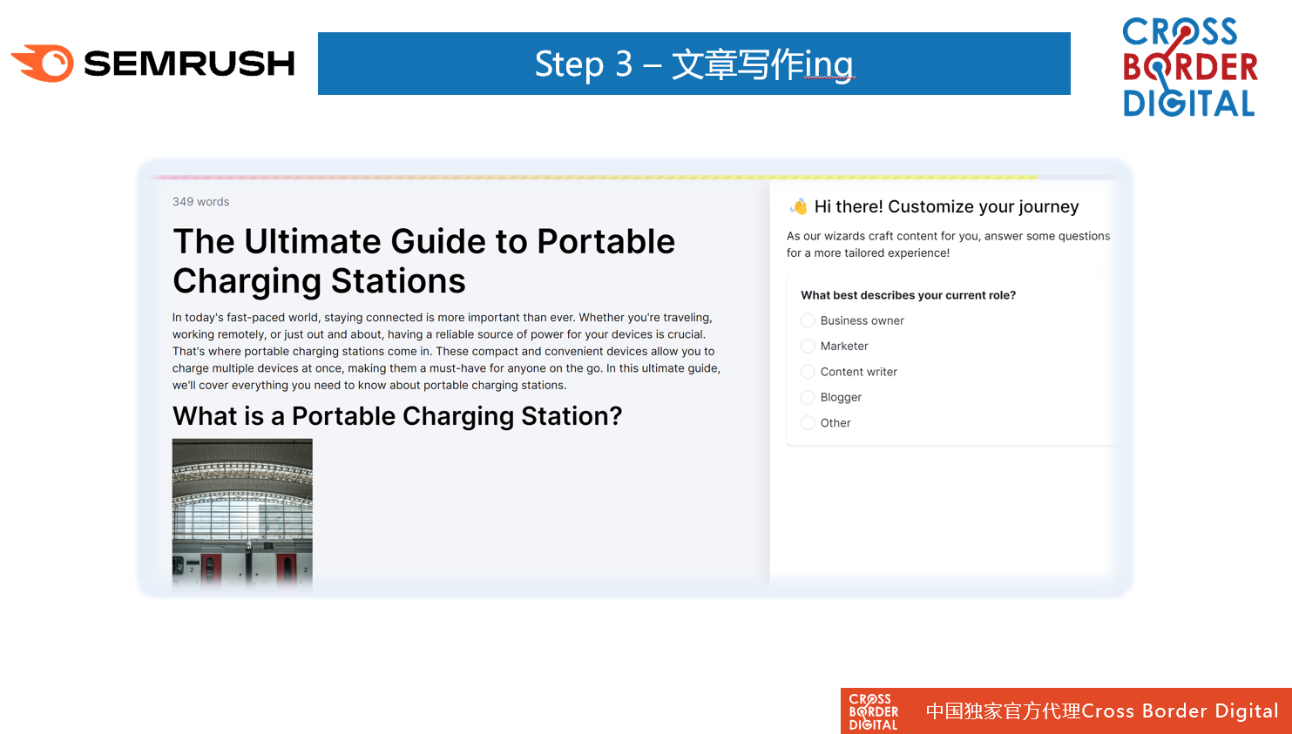Click the 349 words counter
The image size is (1292, 734).
coord(200,202)
